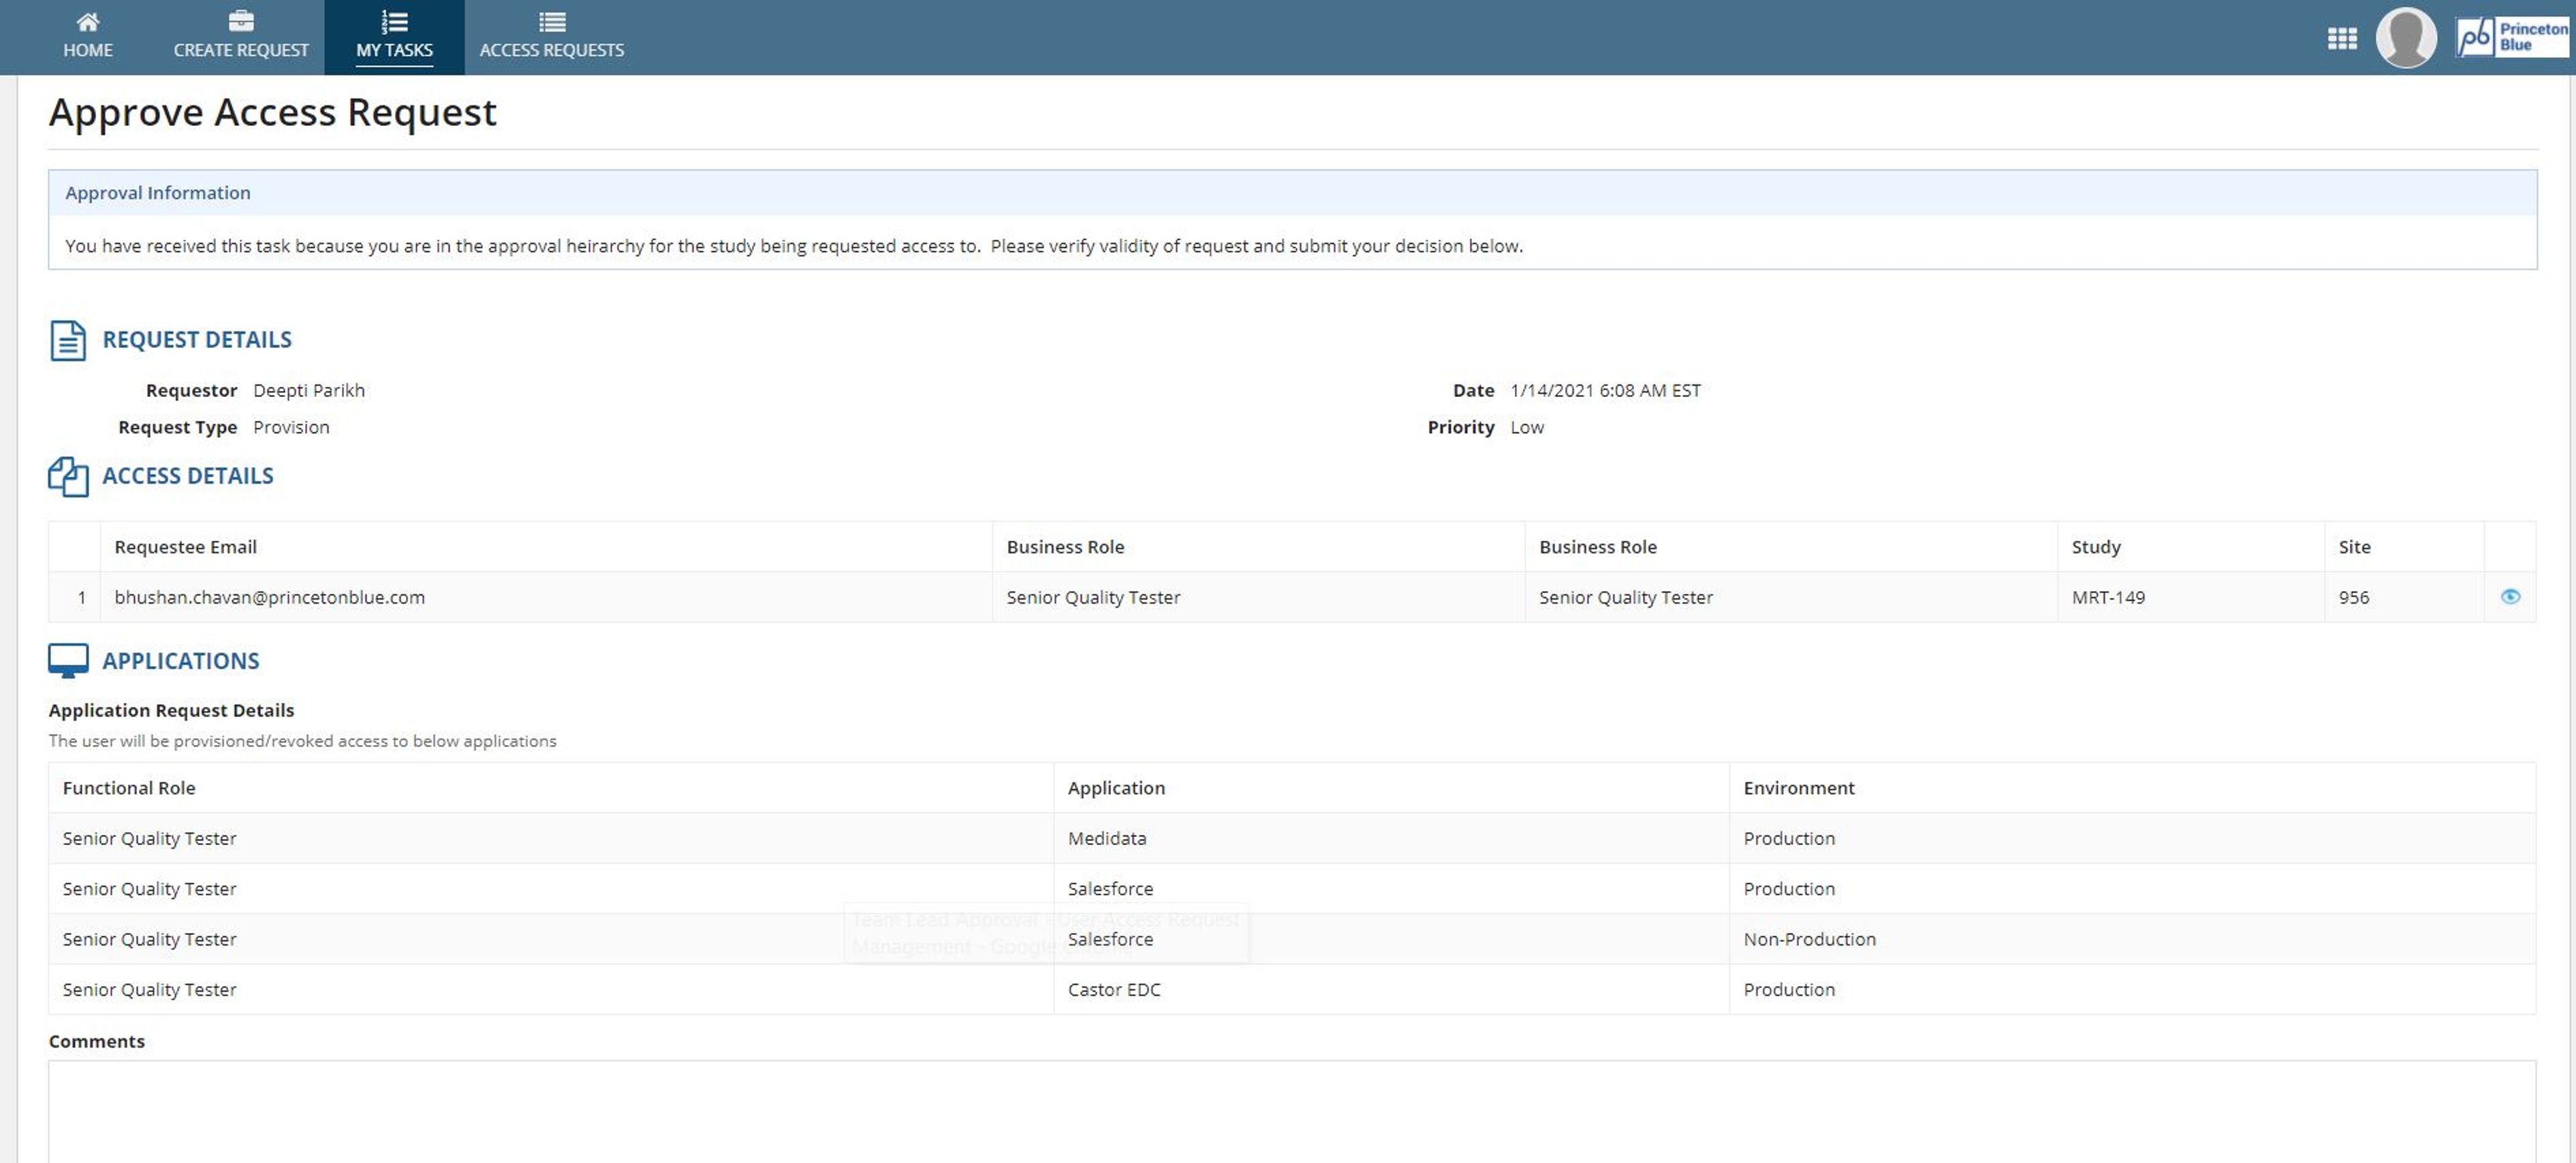
Task: Click the Approval Information panel header
Action: click(1292, 193)
